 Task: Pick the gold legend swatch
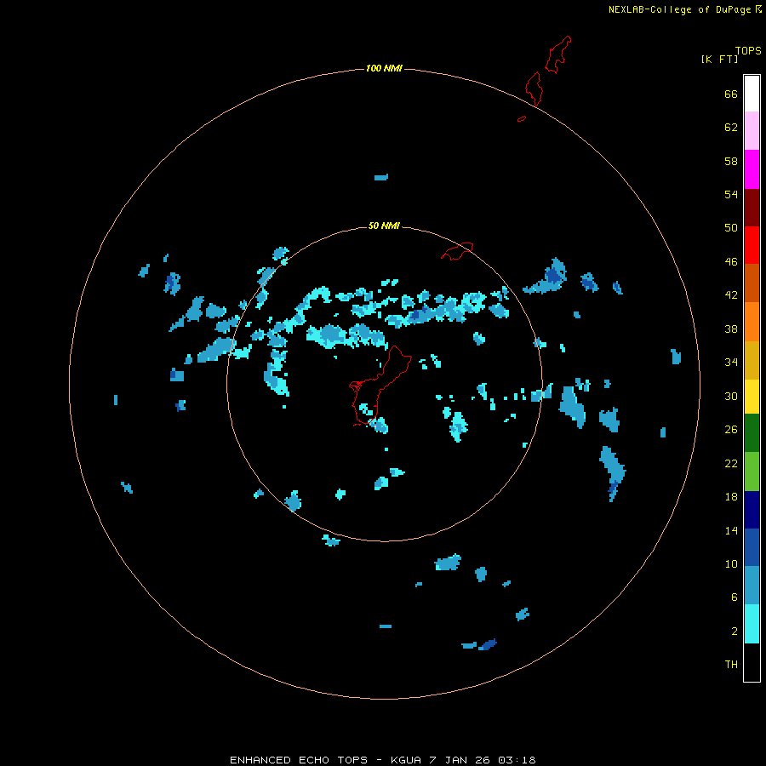[x=752, y=360]
